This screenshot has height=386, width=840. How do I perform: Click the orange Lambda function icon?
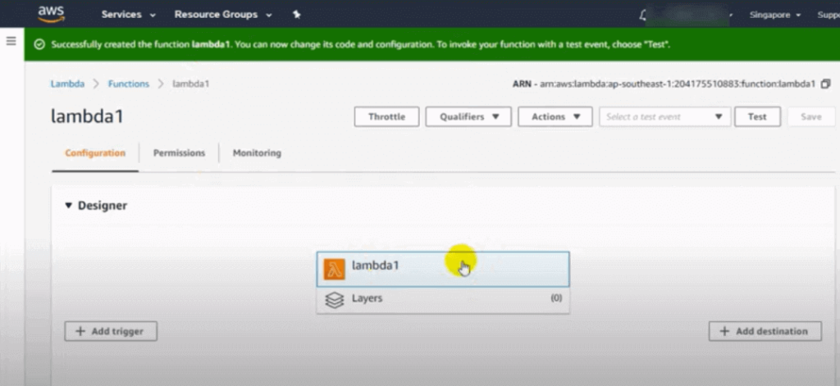click(x=335, y=270)
